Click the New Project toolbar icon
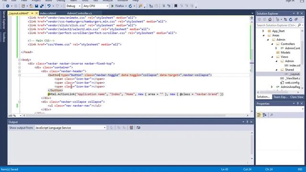 click(23, 6)
